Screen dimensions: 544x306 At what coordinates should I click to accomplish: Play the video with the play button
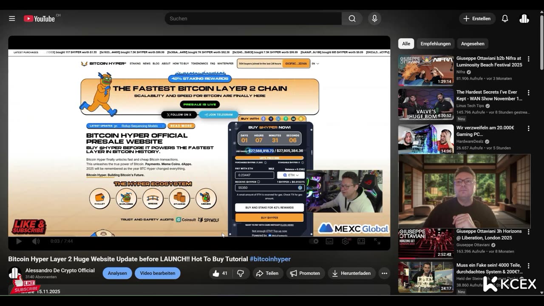[19, 241]
